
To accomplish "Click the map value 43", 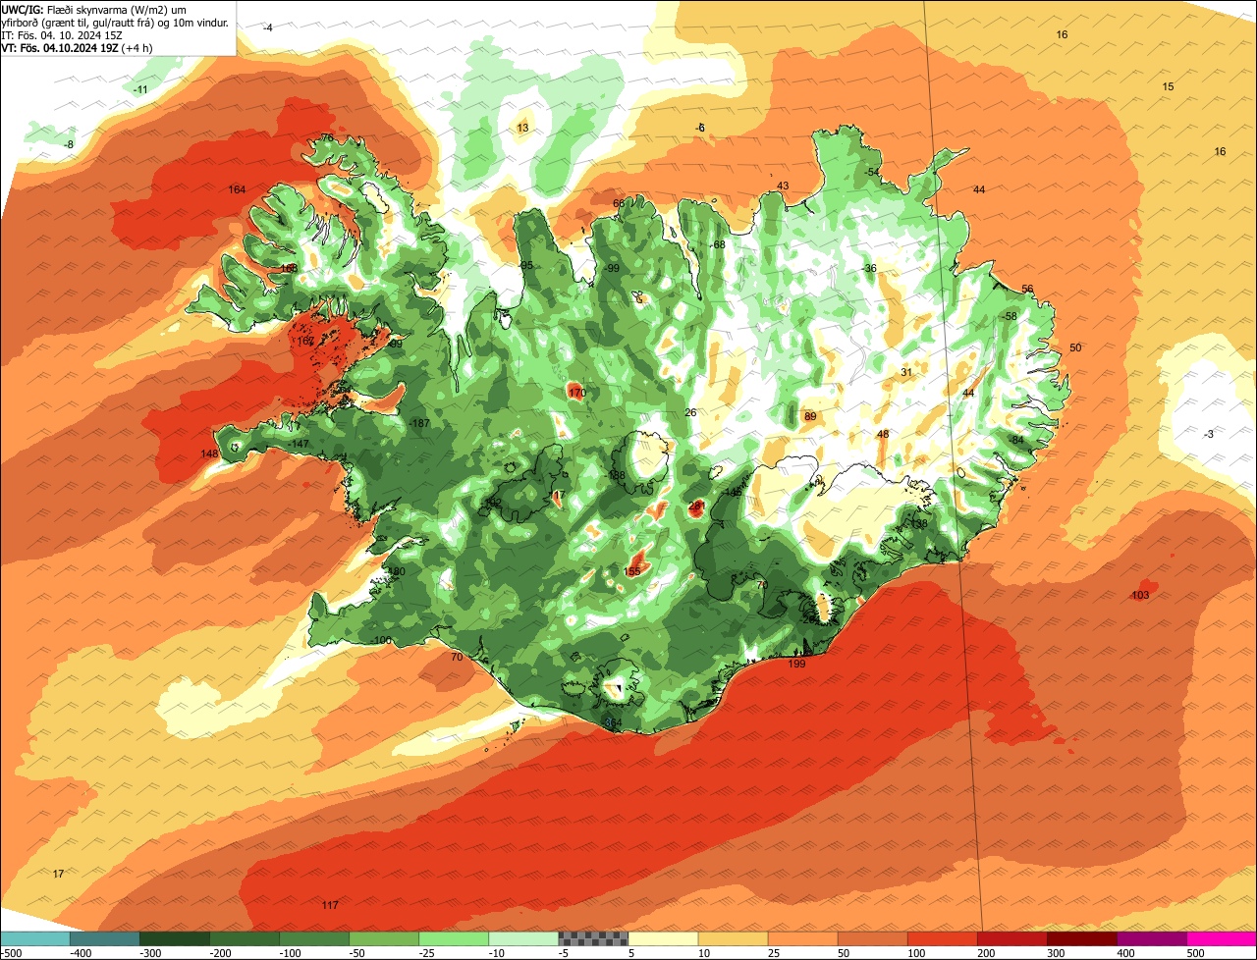I will click(783, 187).
